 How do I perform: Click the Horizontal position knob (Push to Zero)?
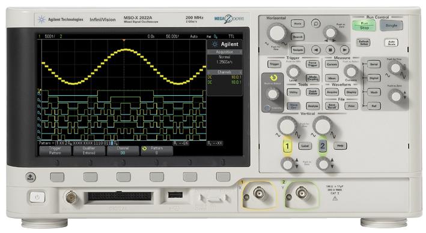[x=330, y=33]
